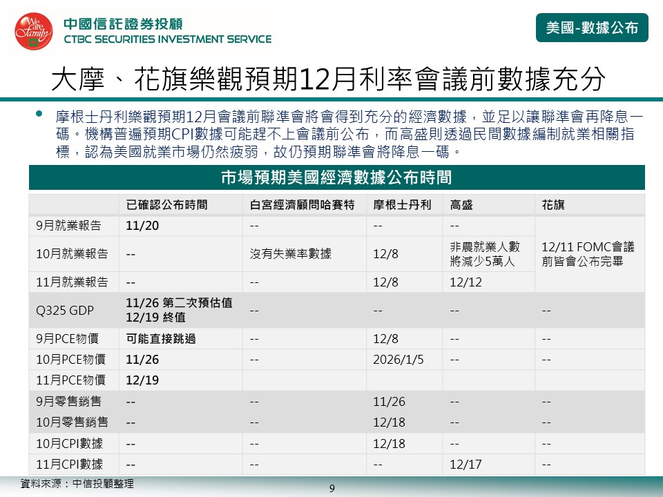Click the page number 9 at bottom

331,489
